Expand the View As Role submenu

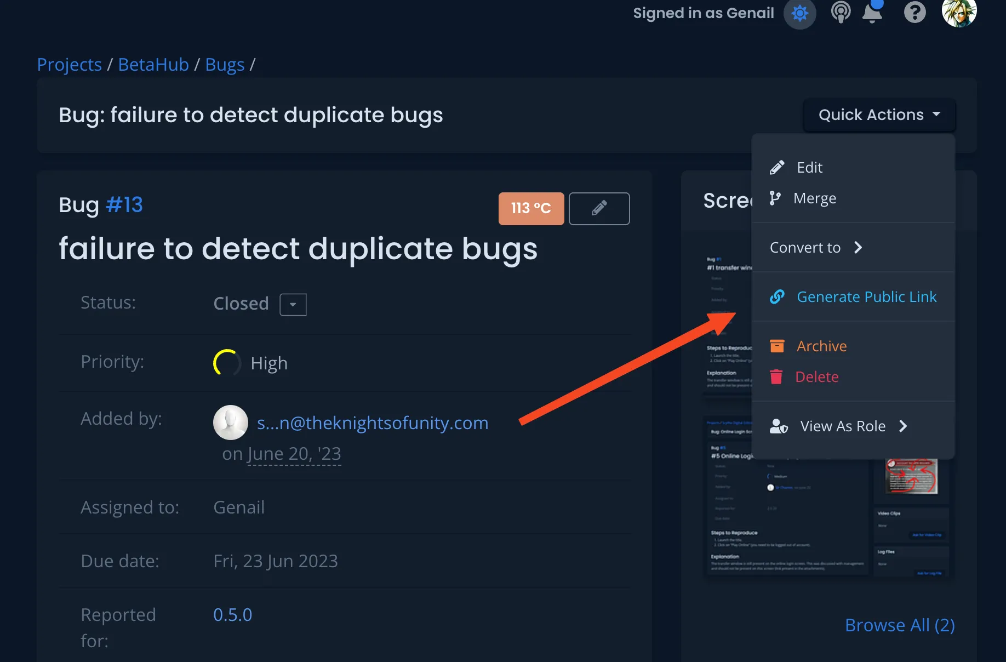[842, 426]
